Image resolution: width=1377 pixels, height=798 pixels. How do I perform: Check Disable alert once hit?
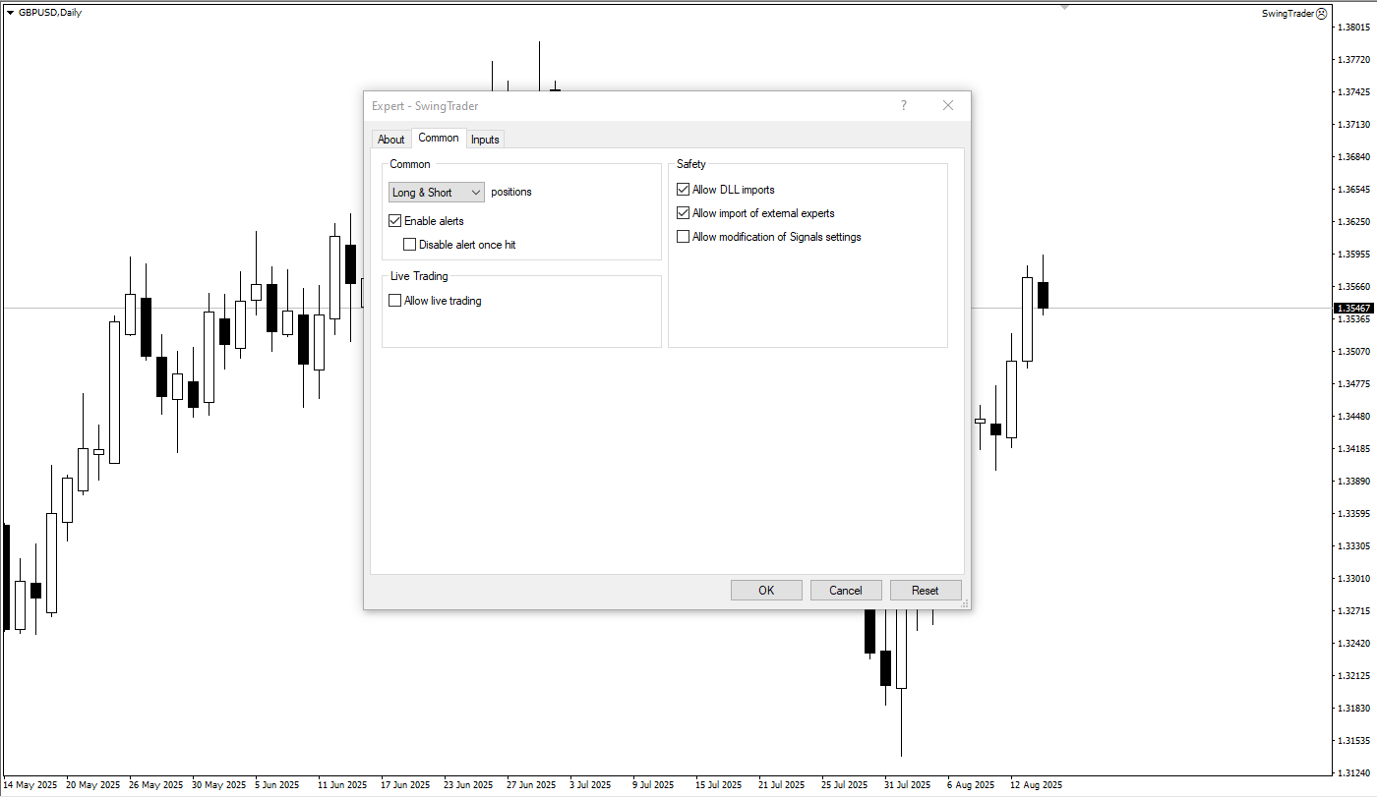pyautogui.click(x=410, y=245)
